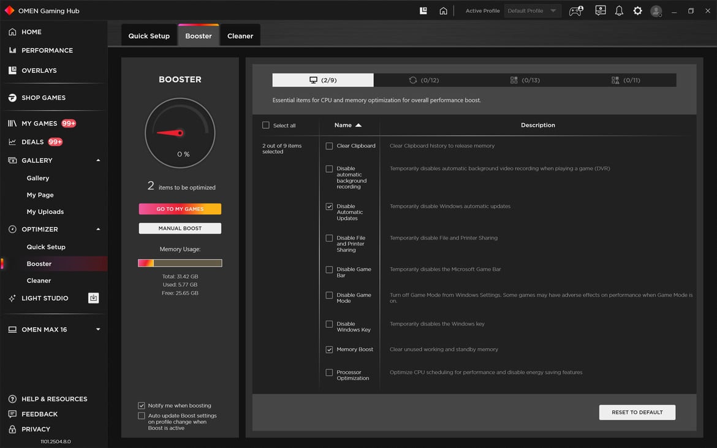Open Quick Setup under OPTIMIZER
This screenshot has height=448, width=717.
point(46,247)
